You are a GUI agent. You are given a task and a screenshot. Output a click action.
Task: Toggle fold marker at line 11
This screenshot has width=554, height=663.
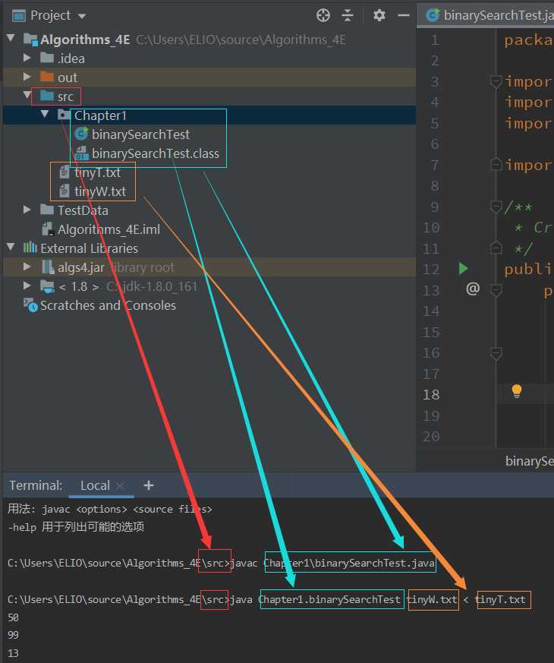pyautogui.click(x=496, y=248)
